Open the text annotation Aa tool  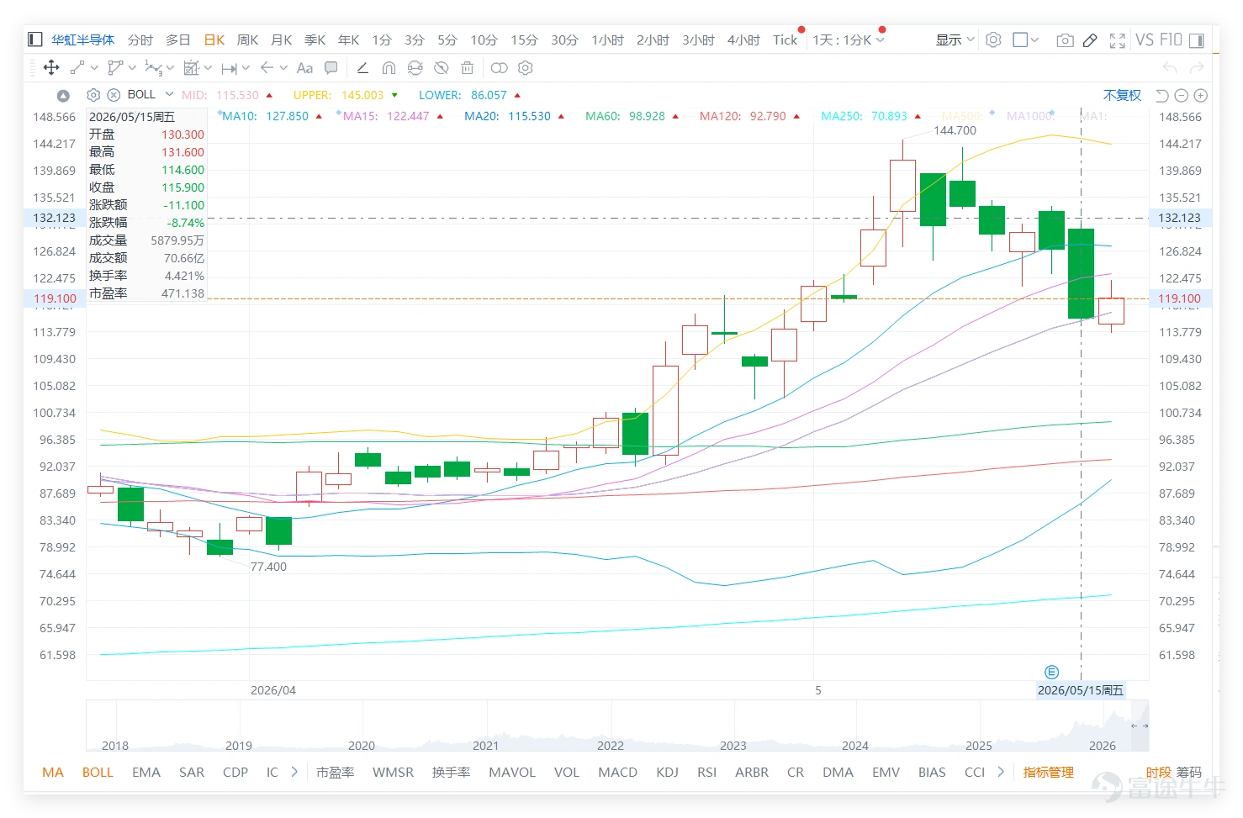pyautogui.click(x=304, y=68)
